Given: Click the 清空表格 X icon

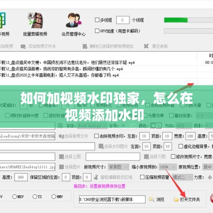Looking at the screenshot, I should 146,47.
